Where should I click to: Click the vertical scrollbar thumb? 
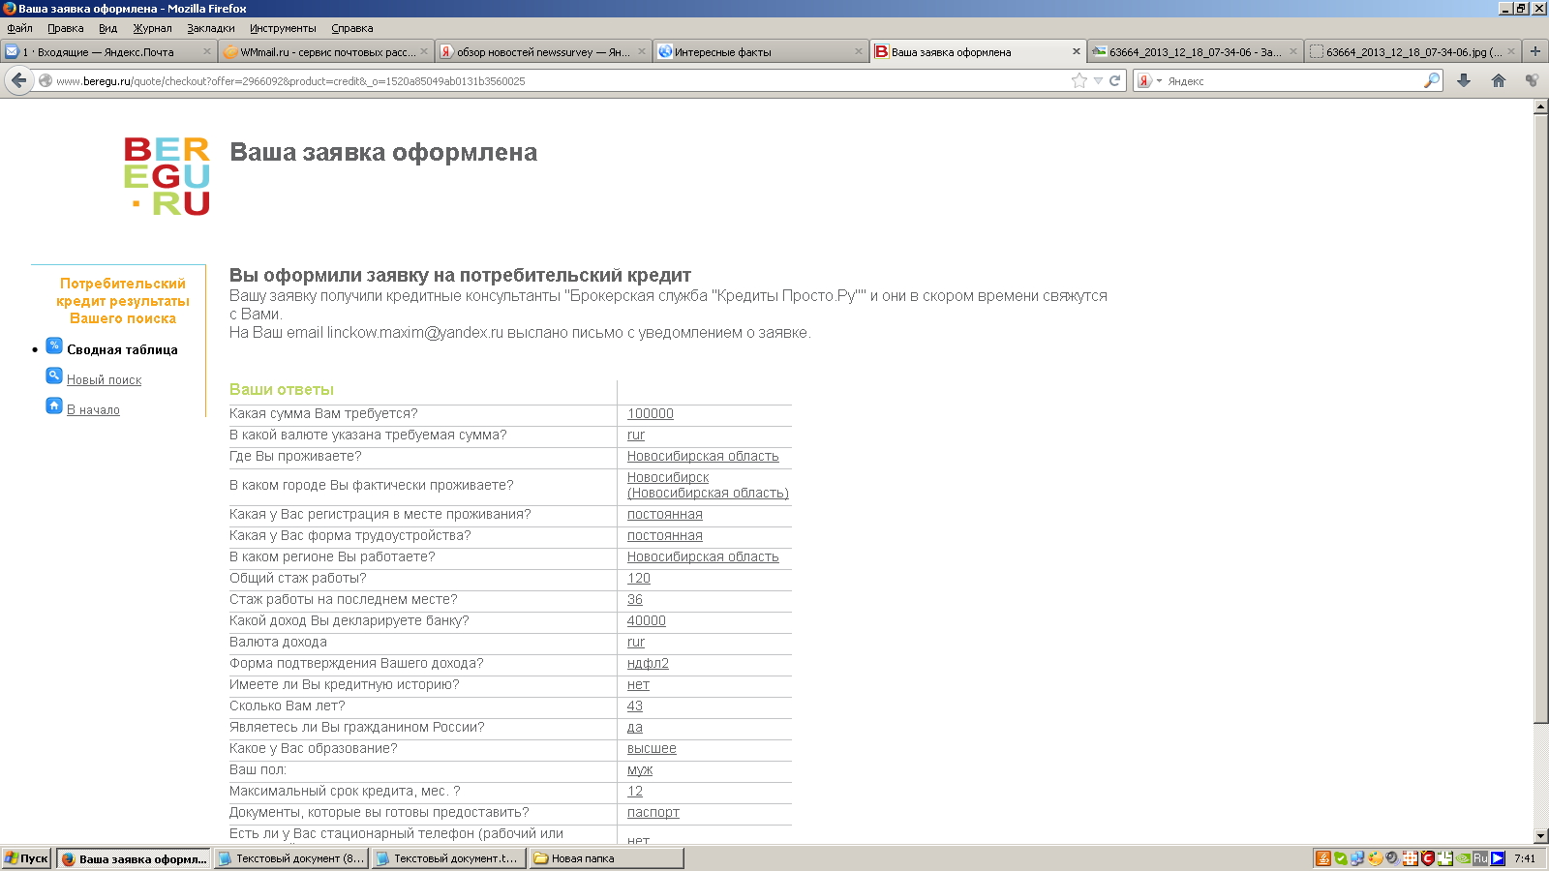pyautogui.click(x=1541, y=419)
